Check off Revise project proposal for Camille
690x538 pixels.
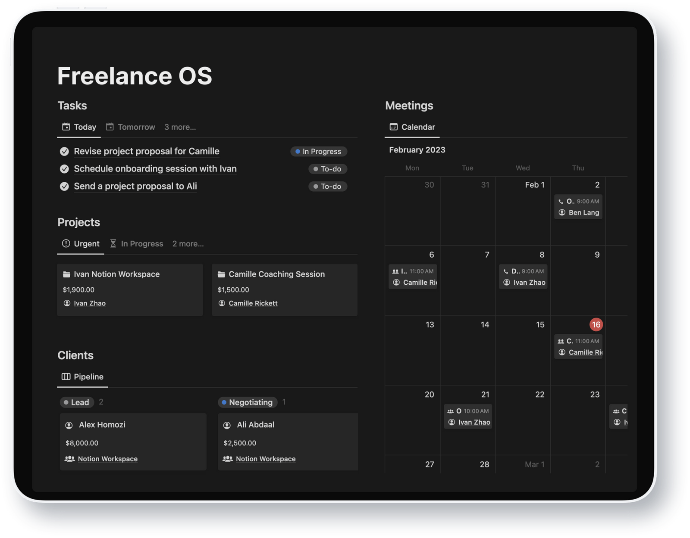coord(64,151)
